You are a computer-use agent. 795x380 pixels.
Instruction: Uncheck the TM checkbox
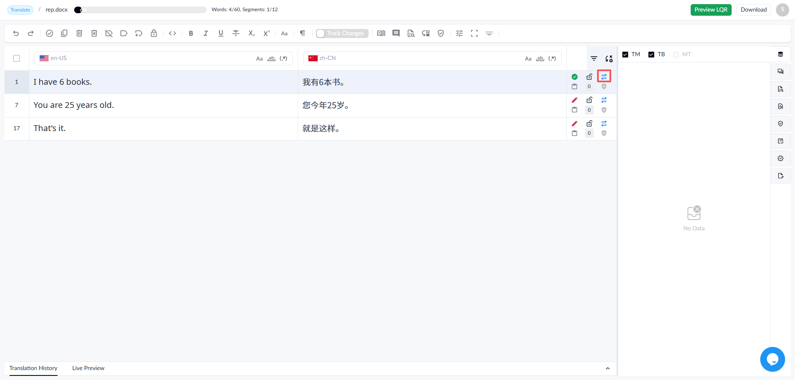pos(625,55)
